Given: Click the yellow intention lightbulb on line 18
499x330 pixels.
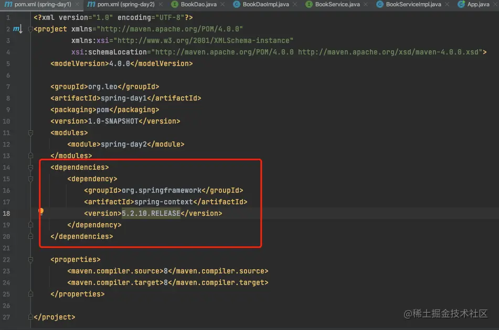Looking at the screenshot, I should click(41, 212).
